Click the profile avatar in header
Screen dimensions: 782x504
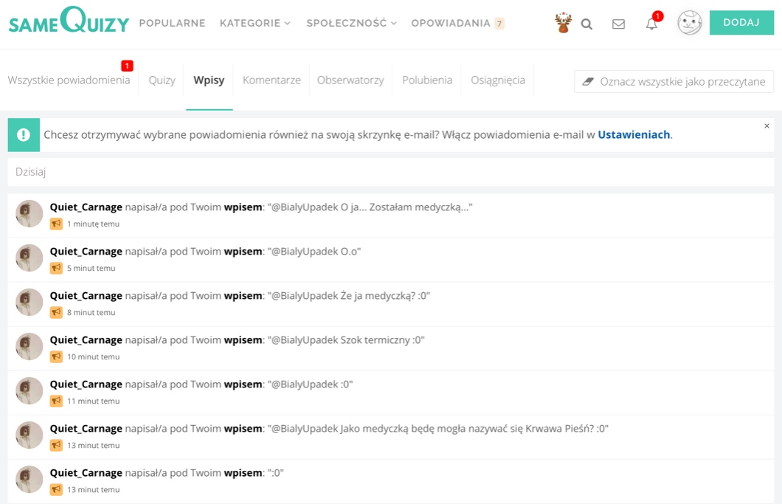pyautogui.click(x=690, y=23)
